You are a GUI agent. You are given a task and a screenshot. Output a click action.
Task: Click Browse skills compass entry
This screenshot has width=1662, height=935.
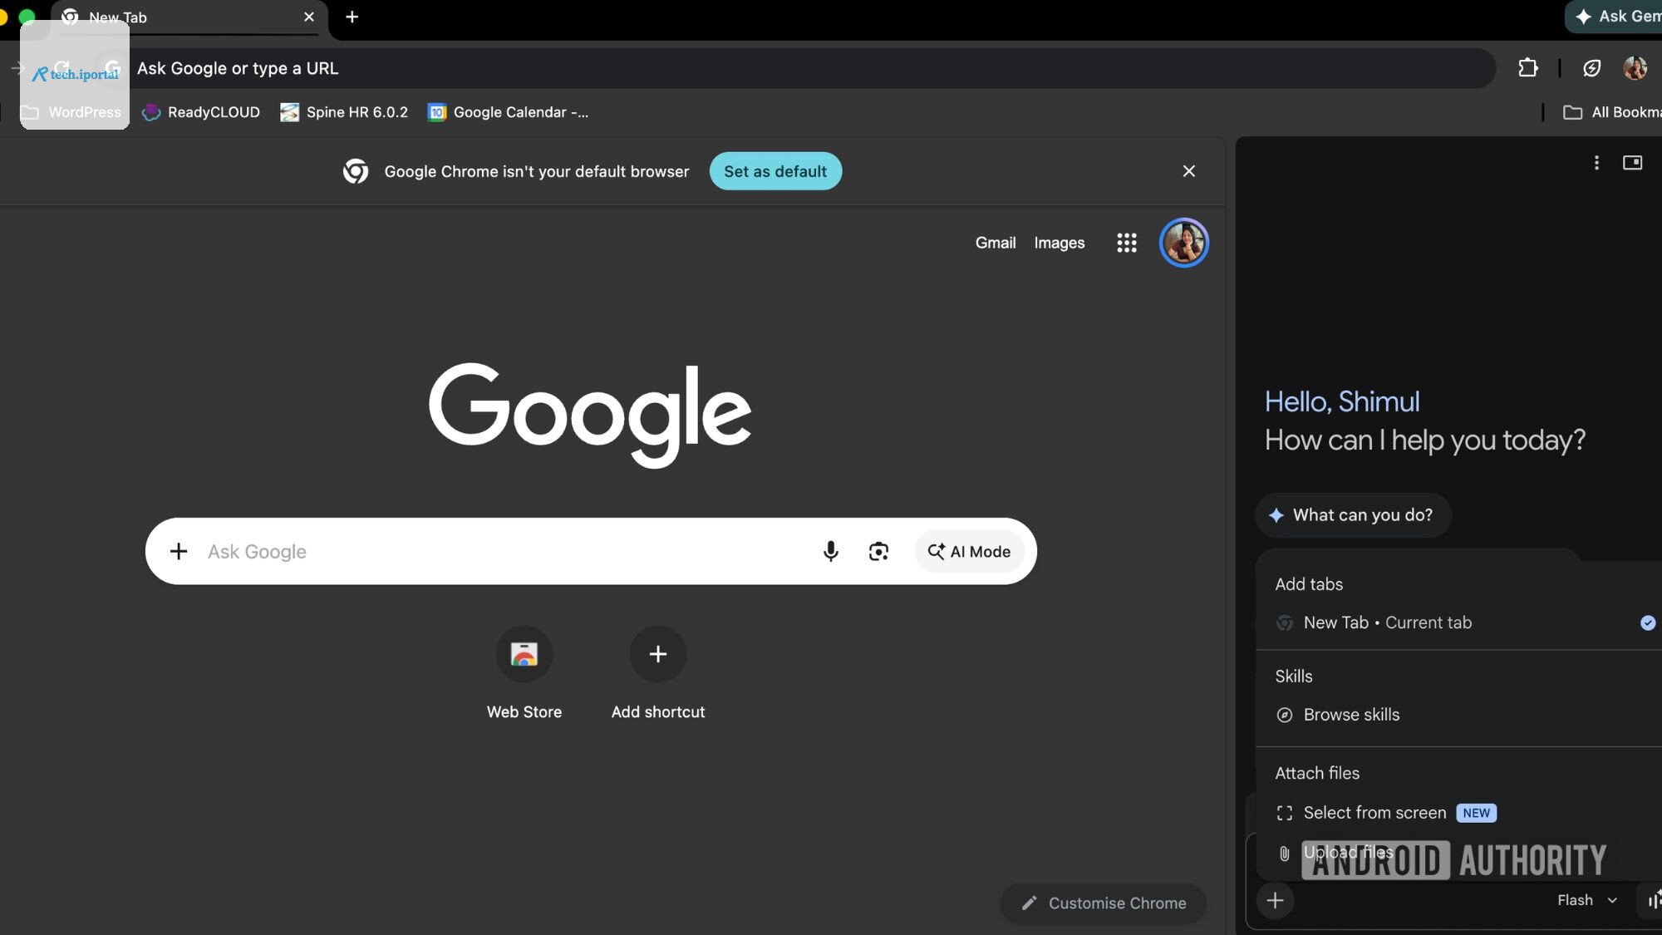coord(1337,715)
